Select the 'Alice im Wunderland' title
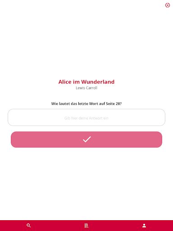Viewport: 173px width, 231px height. (x=86, y=82)
